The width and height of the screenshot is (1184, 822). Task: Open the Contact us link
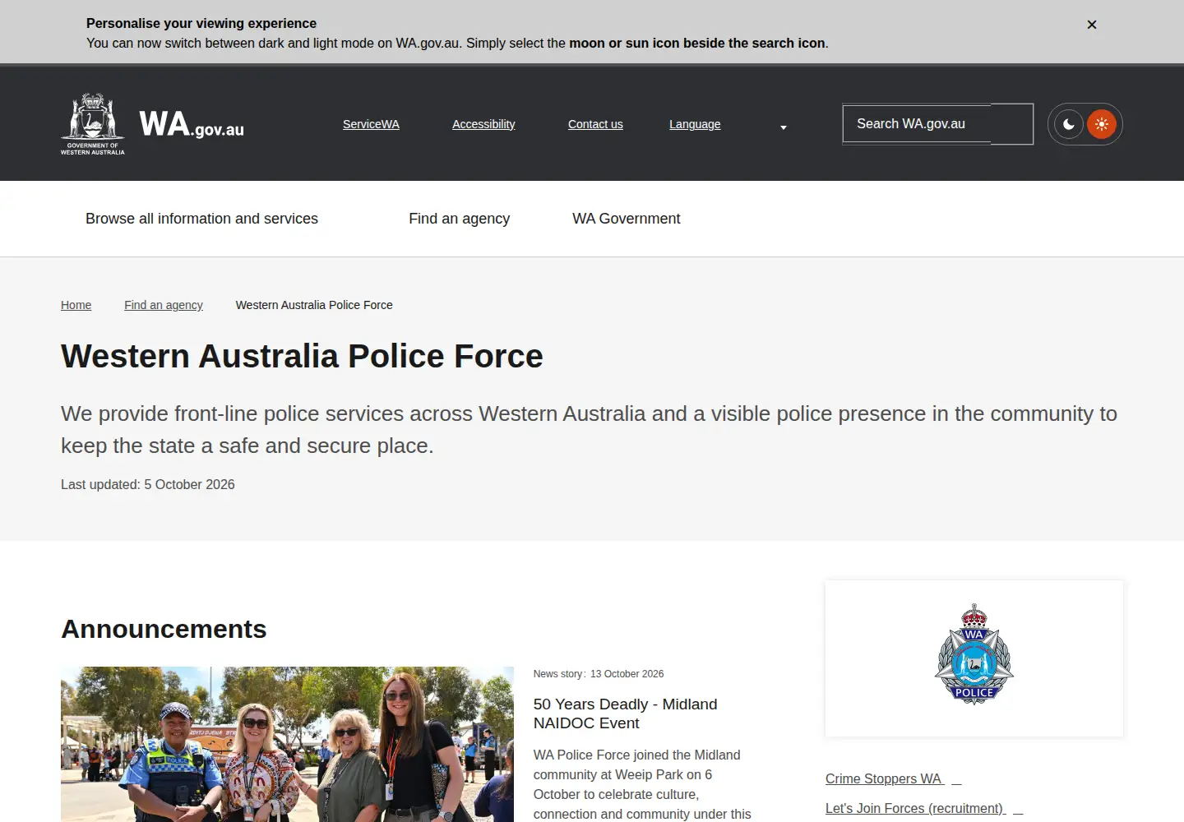coord(595,124)
